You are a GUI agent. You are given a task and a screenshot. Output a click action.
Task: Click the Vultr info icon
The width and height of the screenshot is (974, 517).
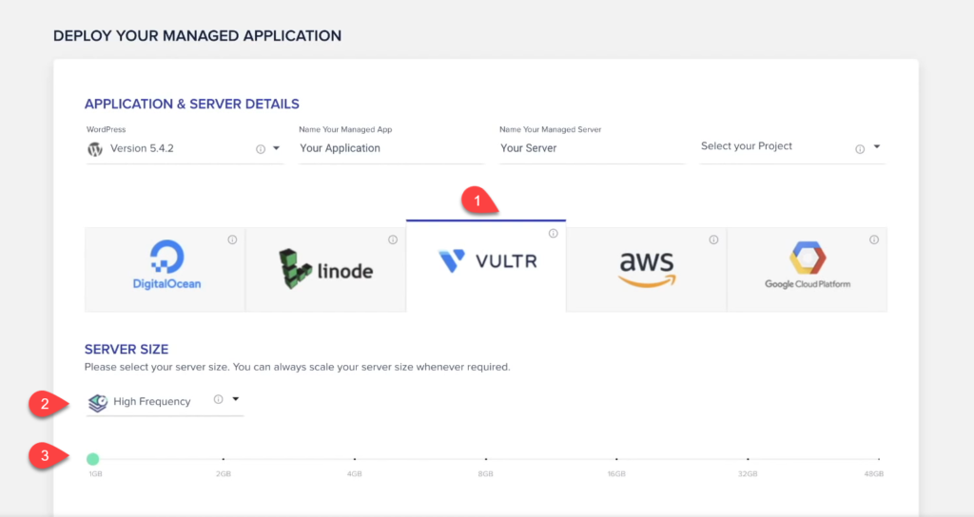pos(553,234)
